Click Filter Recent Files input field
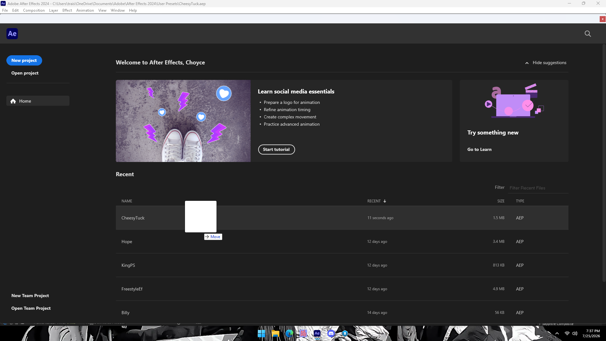 click(x=538, y=188)
